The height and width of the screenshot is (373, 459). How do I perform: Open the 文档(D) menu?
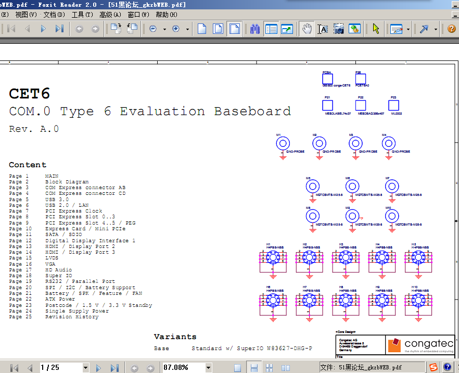point(54,15)
